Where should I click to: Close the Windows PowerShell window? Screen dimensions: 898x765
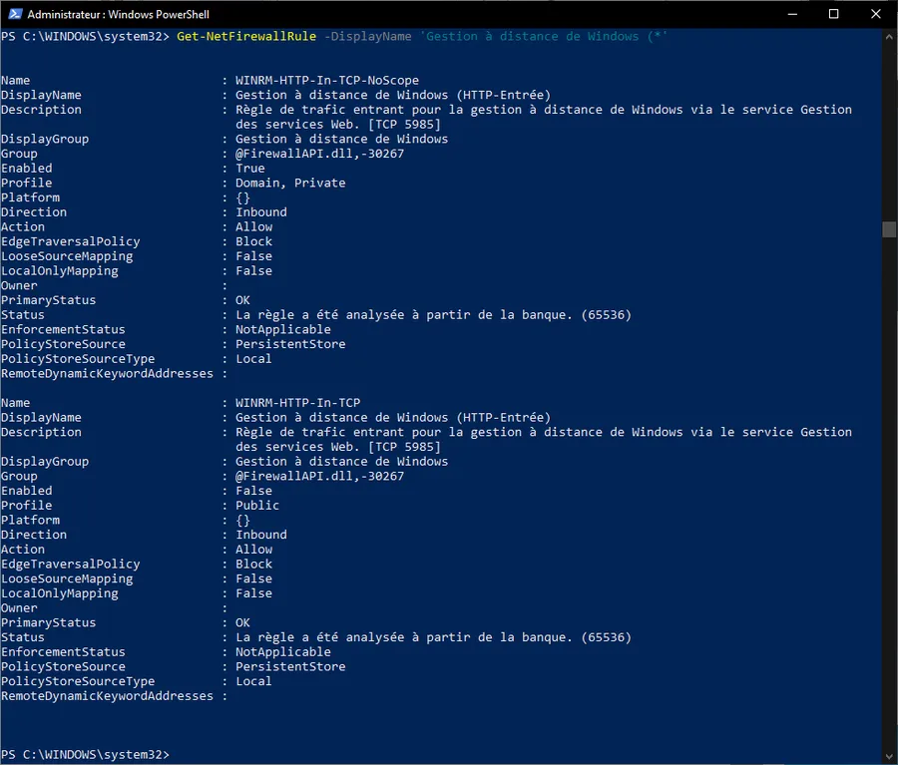[876, 14]
